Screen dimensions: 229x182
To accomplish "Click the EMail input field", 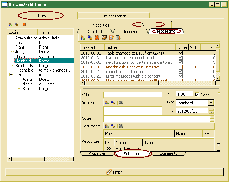I will coord(132,95).
